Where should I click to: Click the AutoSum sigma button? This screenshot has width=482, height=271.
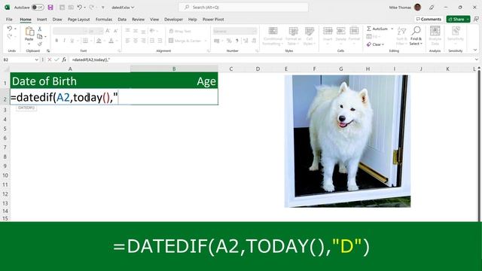(x=377, y=29)
